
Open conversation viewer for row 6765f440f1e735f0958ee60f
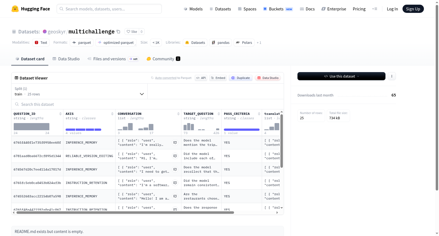pos(175,143)
